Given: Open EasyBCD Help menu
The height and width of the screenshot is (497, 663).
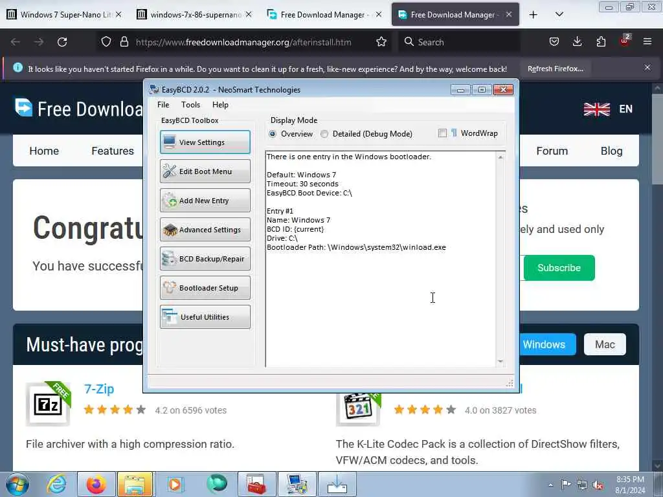Looking at the screenshot, I should pos(220,105).
